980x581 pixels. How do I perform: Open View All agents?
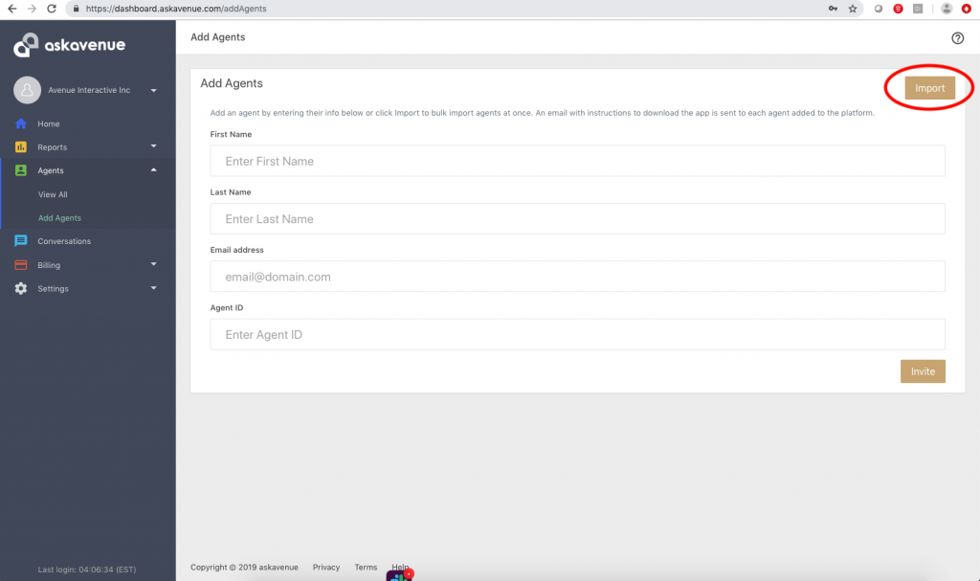tap(53, 194)
